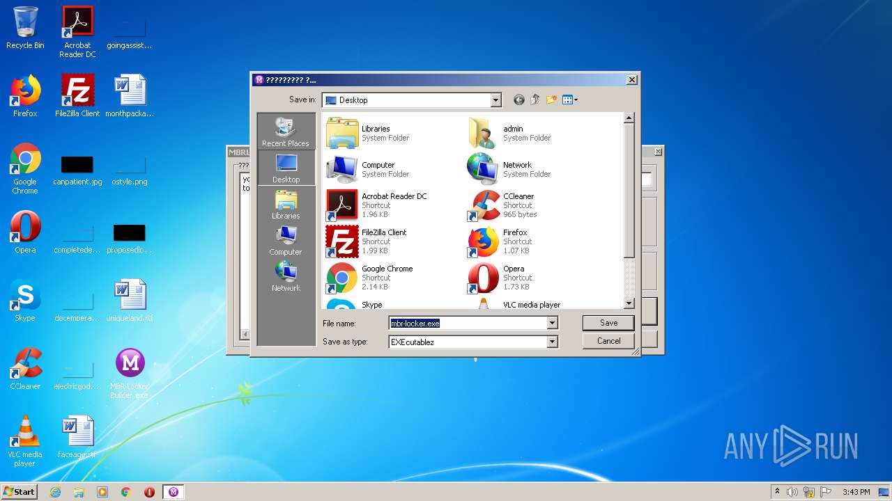892x501 pixels.
Task: Click the Create New Folder icon
Action: [551, 100]
